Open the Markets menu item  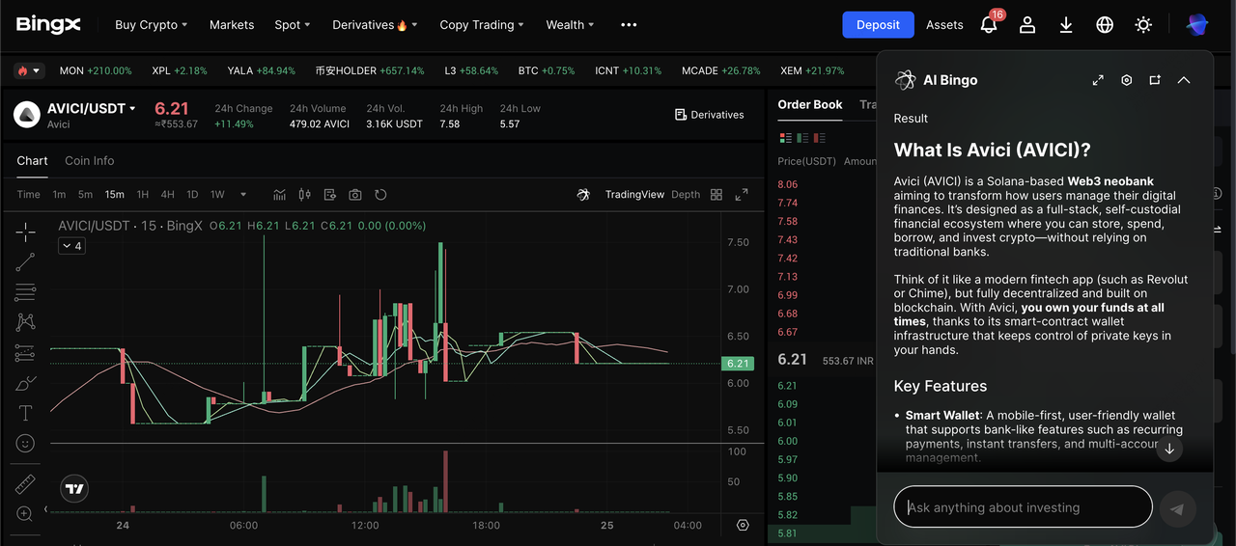(x=232, y=25)
